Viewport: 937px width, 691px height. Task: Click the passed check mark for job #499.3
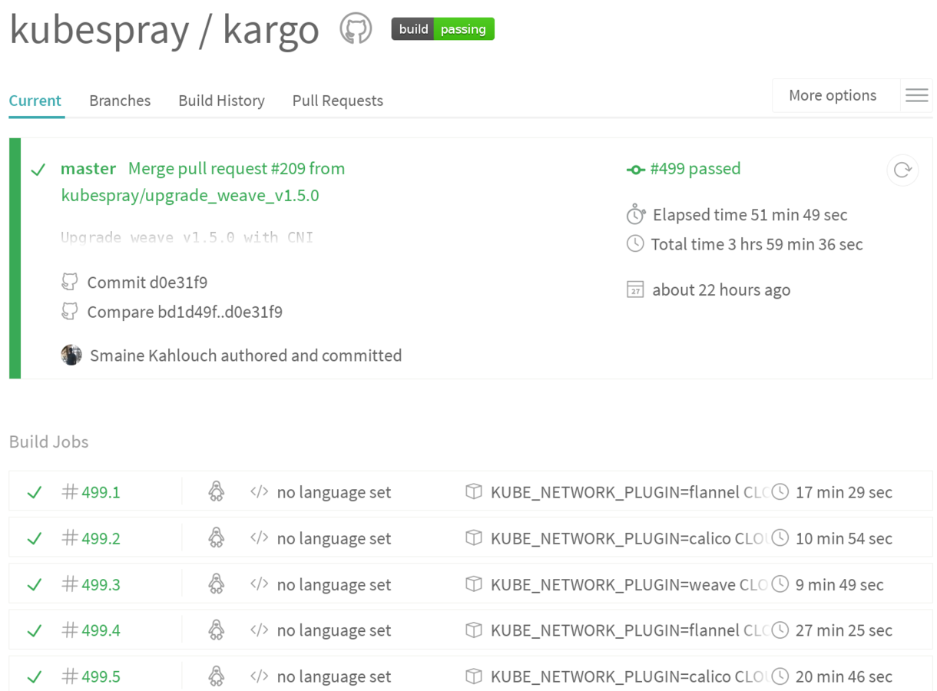34,585
